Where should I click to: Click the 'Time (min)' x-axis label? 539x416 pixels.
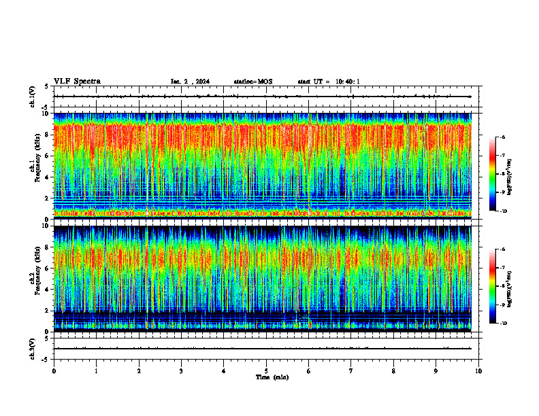(x=272, y=377)
